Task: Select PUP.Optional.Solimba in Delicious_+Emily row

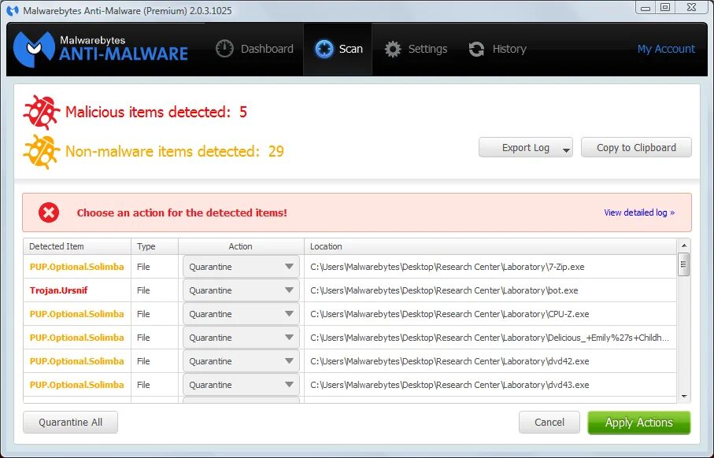Action: [76, 338]
